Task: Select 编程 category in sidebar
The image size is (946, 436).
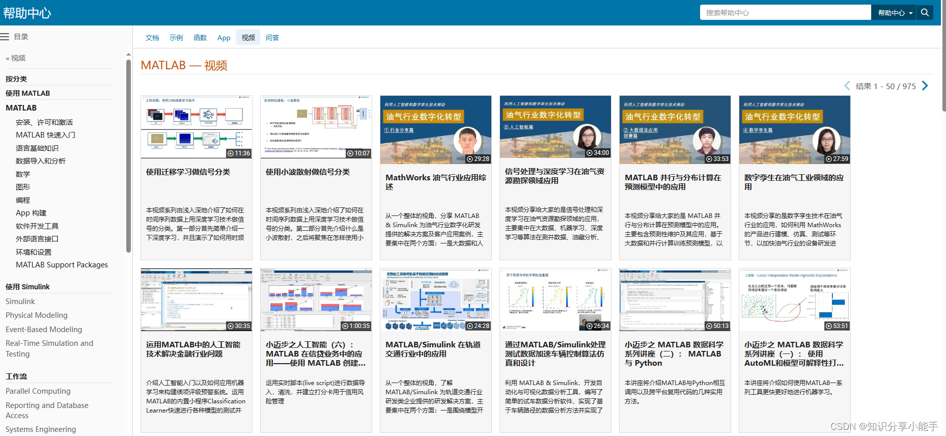Action: pyautogui.click(x=23, y=200)
